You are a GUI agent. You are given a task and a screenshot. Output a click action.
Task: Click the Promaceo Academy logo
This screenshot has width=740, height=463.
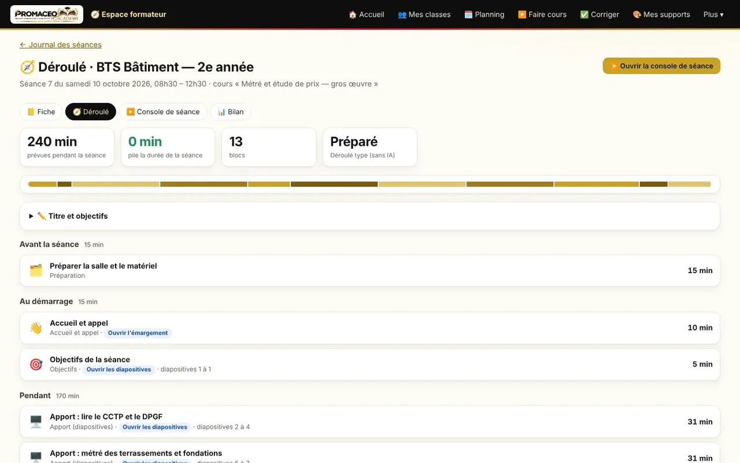tap(47, 14)
